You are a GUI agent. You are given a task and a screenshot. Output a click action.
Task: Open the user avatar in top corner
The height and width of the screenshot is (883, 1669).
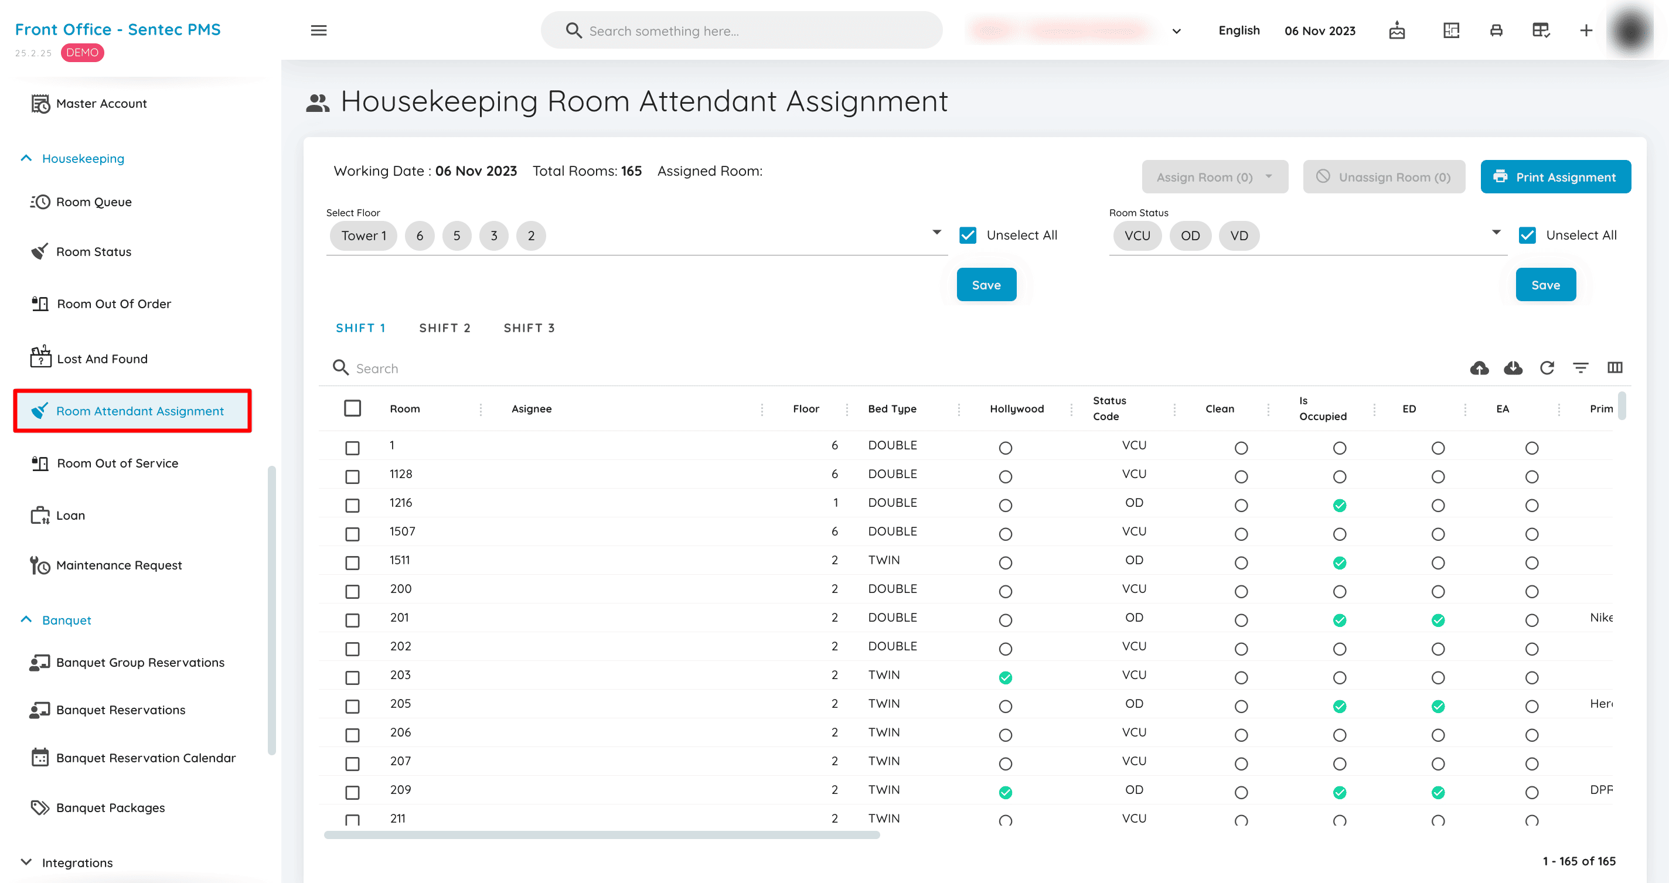(1631, 30)
